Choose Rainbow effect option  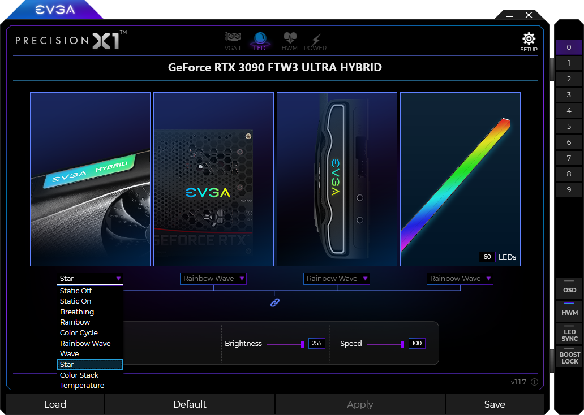pos(90,322)
